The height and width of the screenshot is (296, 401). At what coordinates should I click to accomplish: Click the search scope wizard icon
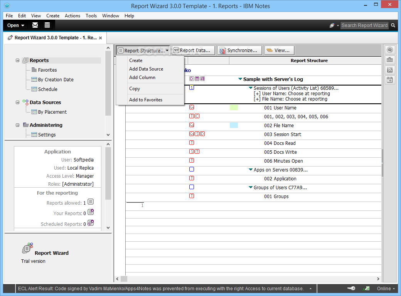(332, 25)
